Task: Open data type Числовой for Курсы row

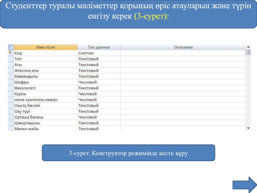Action: coord(99,94)
